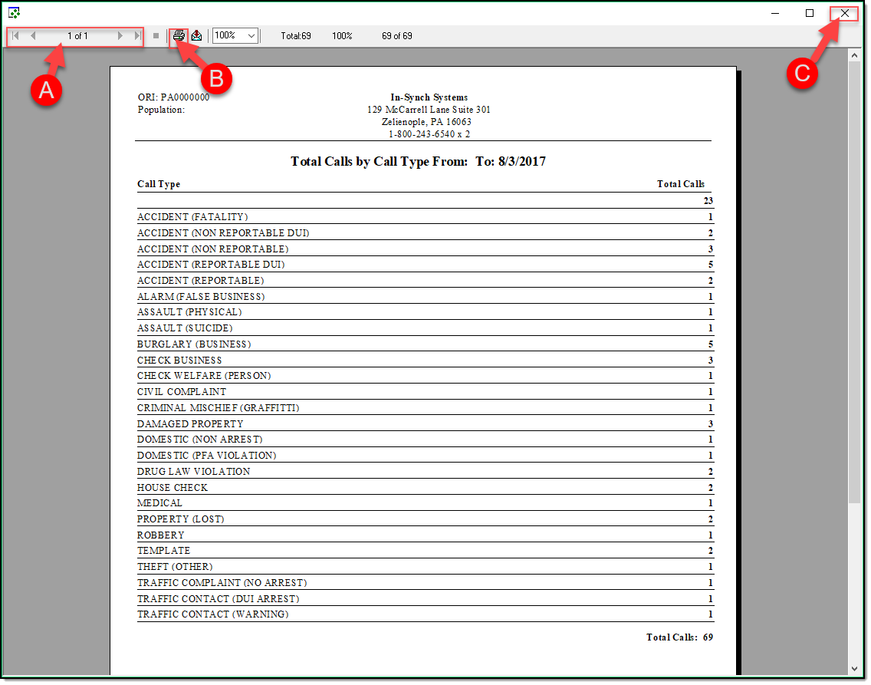Jump to the last page of the report
The width and height of the screenshot is (871, 685).
coord(137,36)
